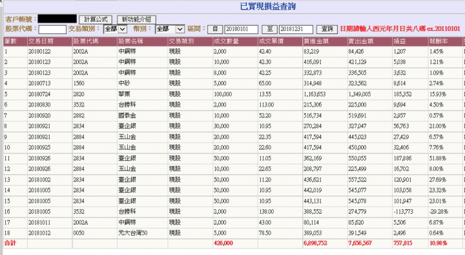Click total return rate 10.98%
Viewport: 465px width, 255px height.
point(438,243)
